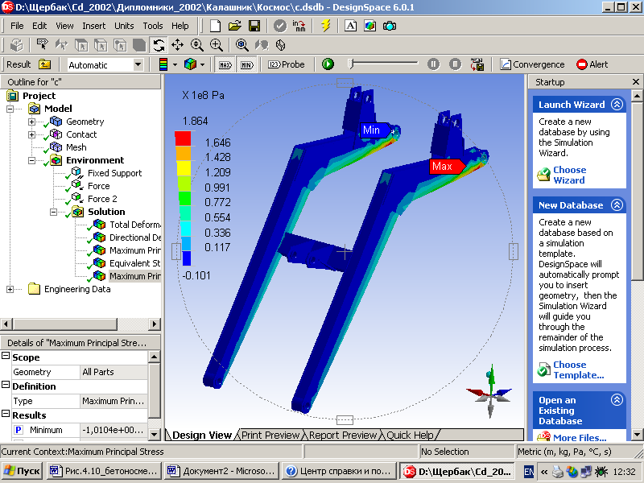Select Fixed Support in the outline

point(114,173)
